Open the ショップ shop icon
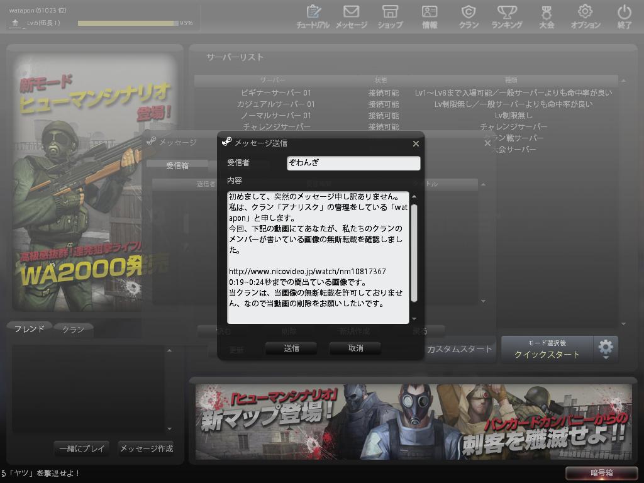Screen dimensions: 644x483 pos(390,16)
